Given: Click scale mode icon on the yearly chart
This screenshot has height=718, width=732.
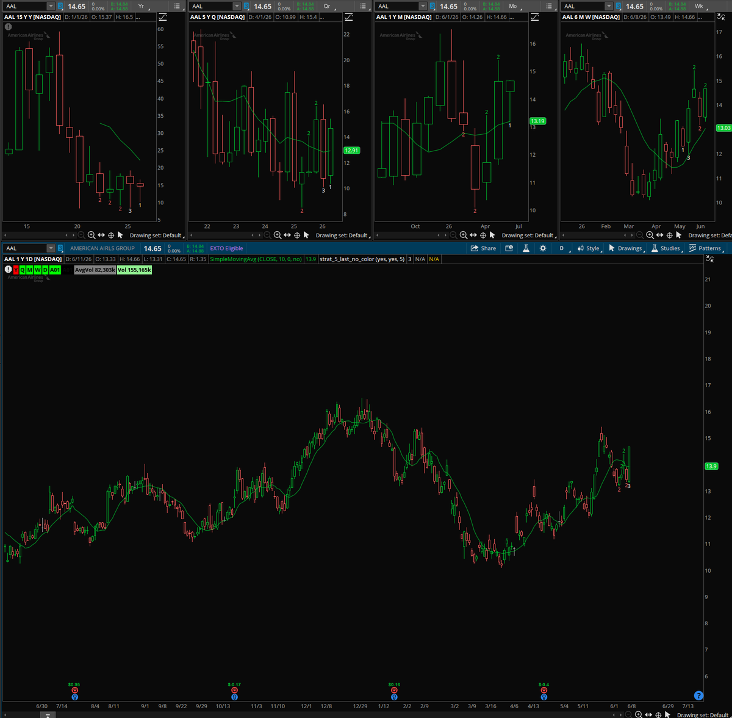Looking at the screenshot, I should (162, 17).
